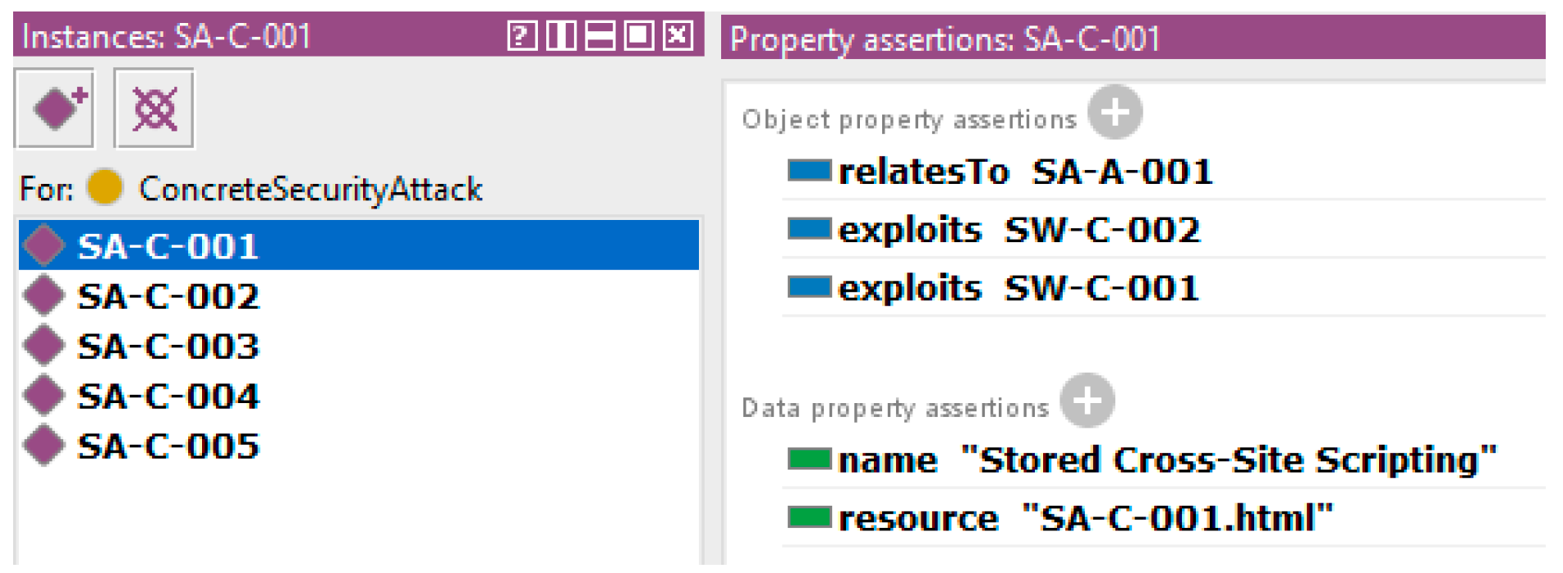
Task: Click the add individual diamond icon
Action: point(54,108)
